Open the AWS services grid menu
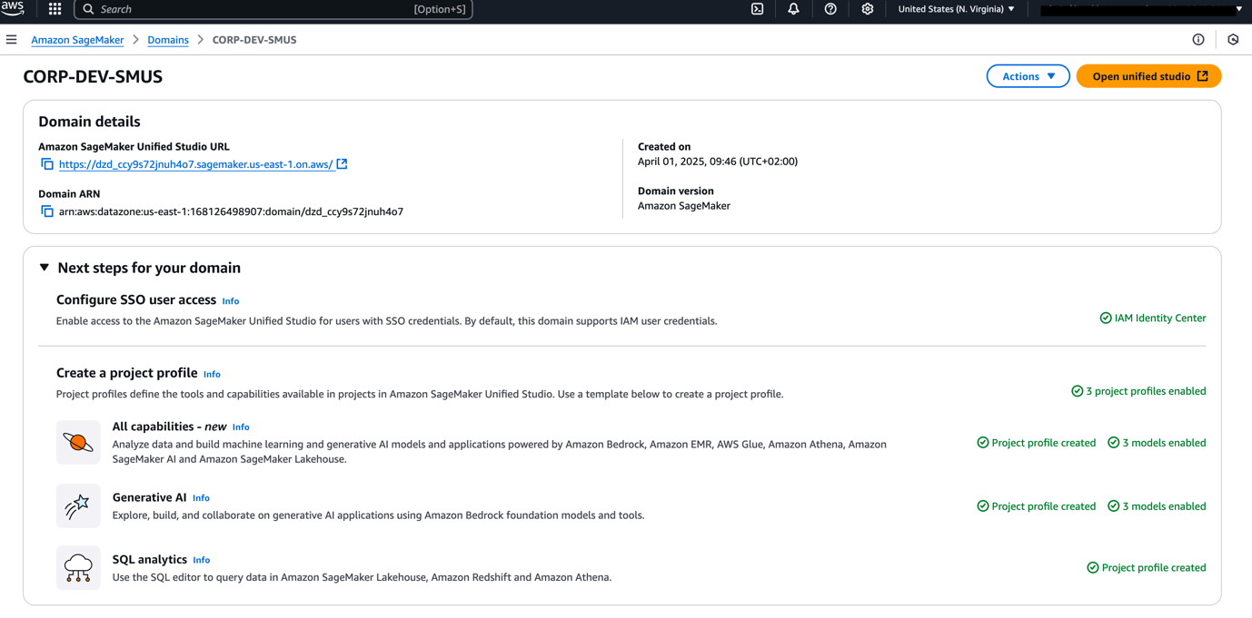This screenshot has height=618, width=1252. [54, 9]
